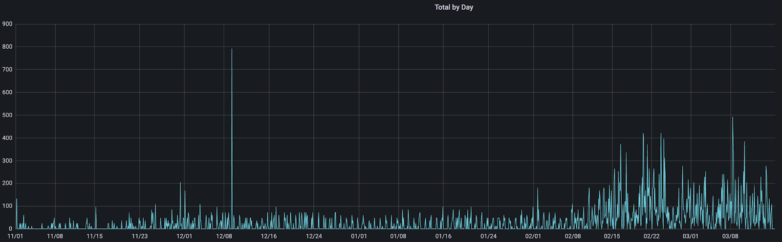Click the 600 y-axis value

point(7,92)
